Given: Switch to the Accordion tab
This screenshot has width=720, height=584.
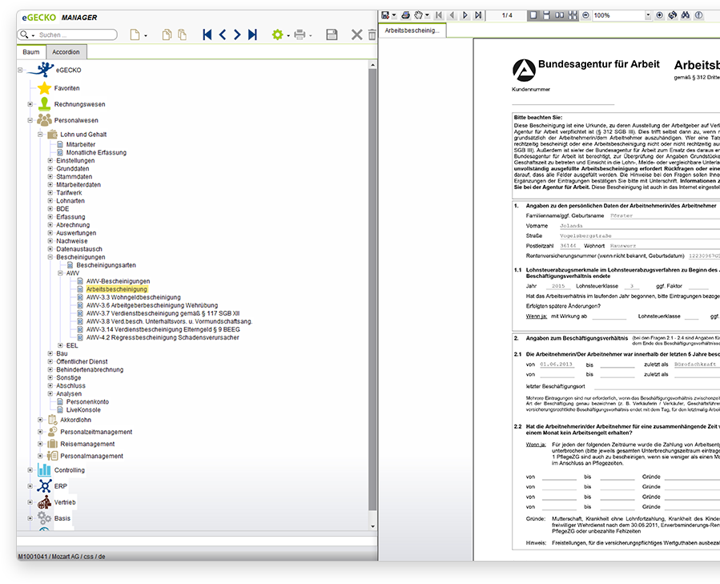Looking at the screenshot, I should (66, 52).
